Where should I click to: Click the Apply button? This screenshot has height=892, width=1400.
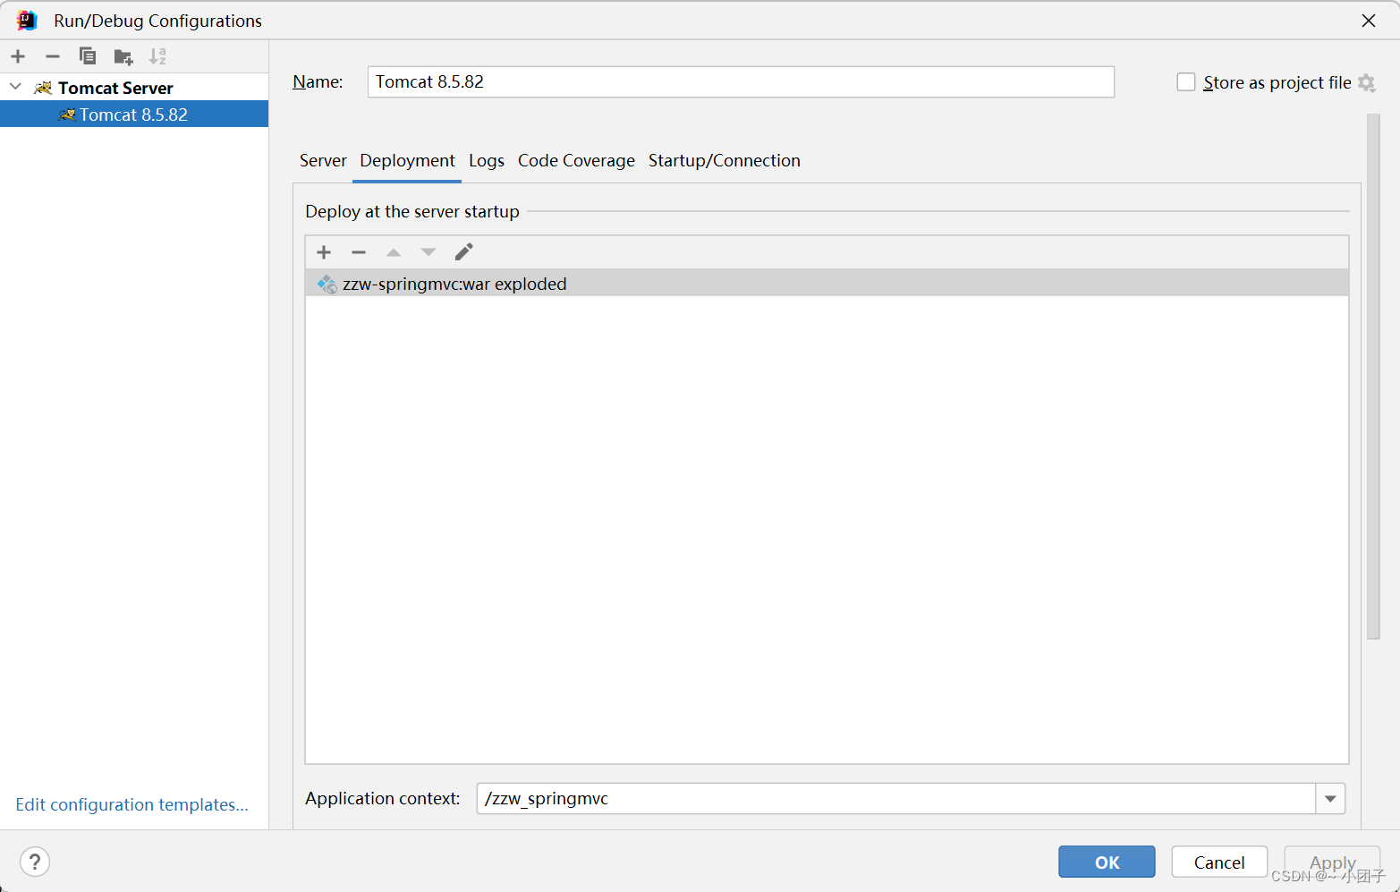[x=1332, y=862]
